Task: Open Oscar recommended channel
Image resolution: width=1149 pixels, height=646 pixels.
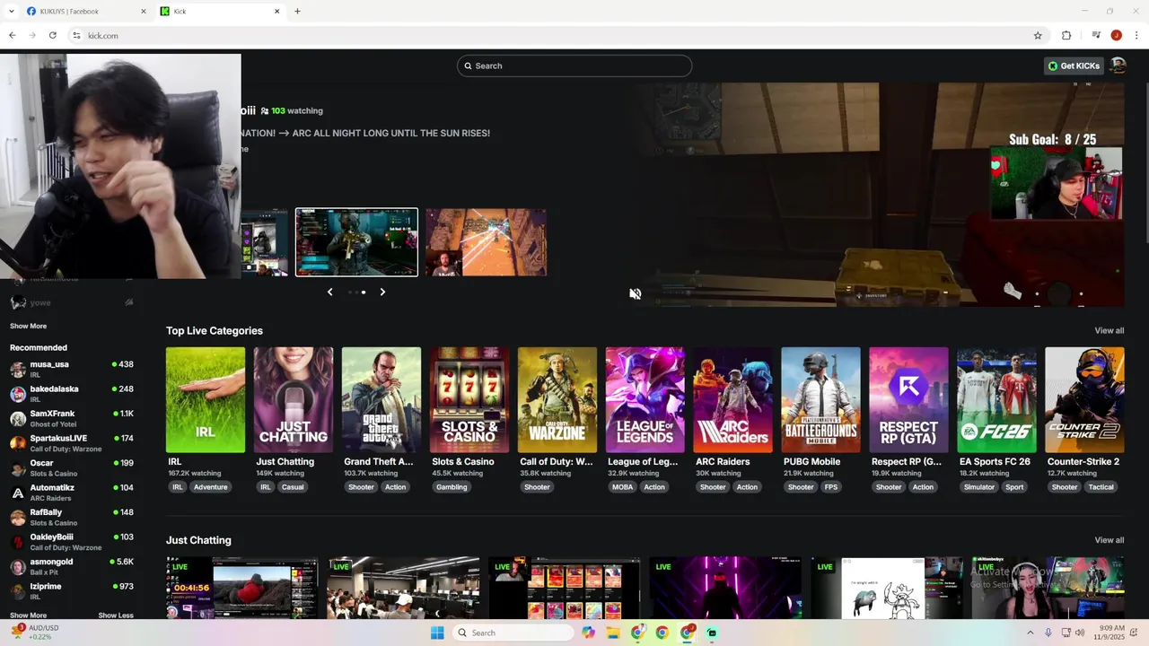Action: (x=72, y=467)
